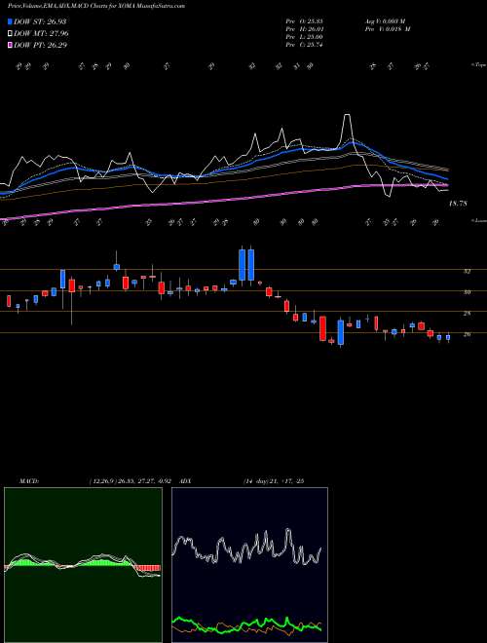Click the white DOW MT legend swatch

(11, 34)
